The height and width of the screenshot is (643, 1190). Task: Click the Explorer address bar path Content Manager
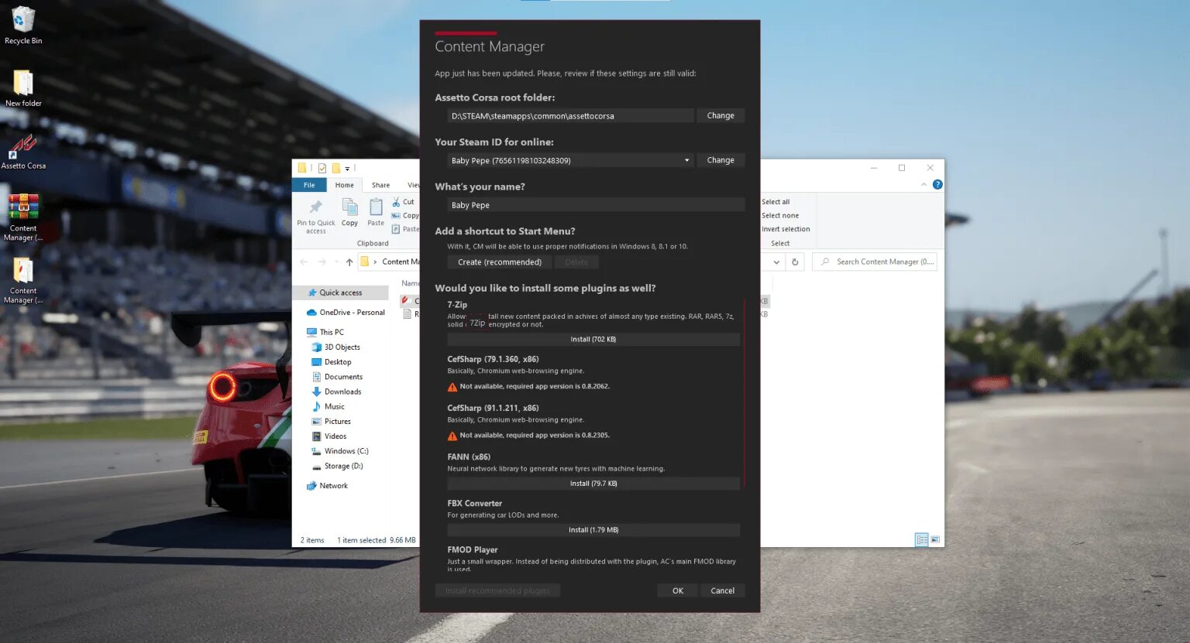point(401,262)
